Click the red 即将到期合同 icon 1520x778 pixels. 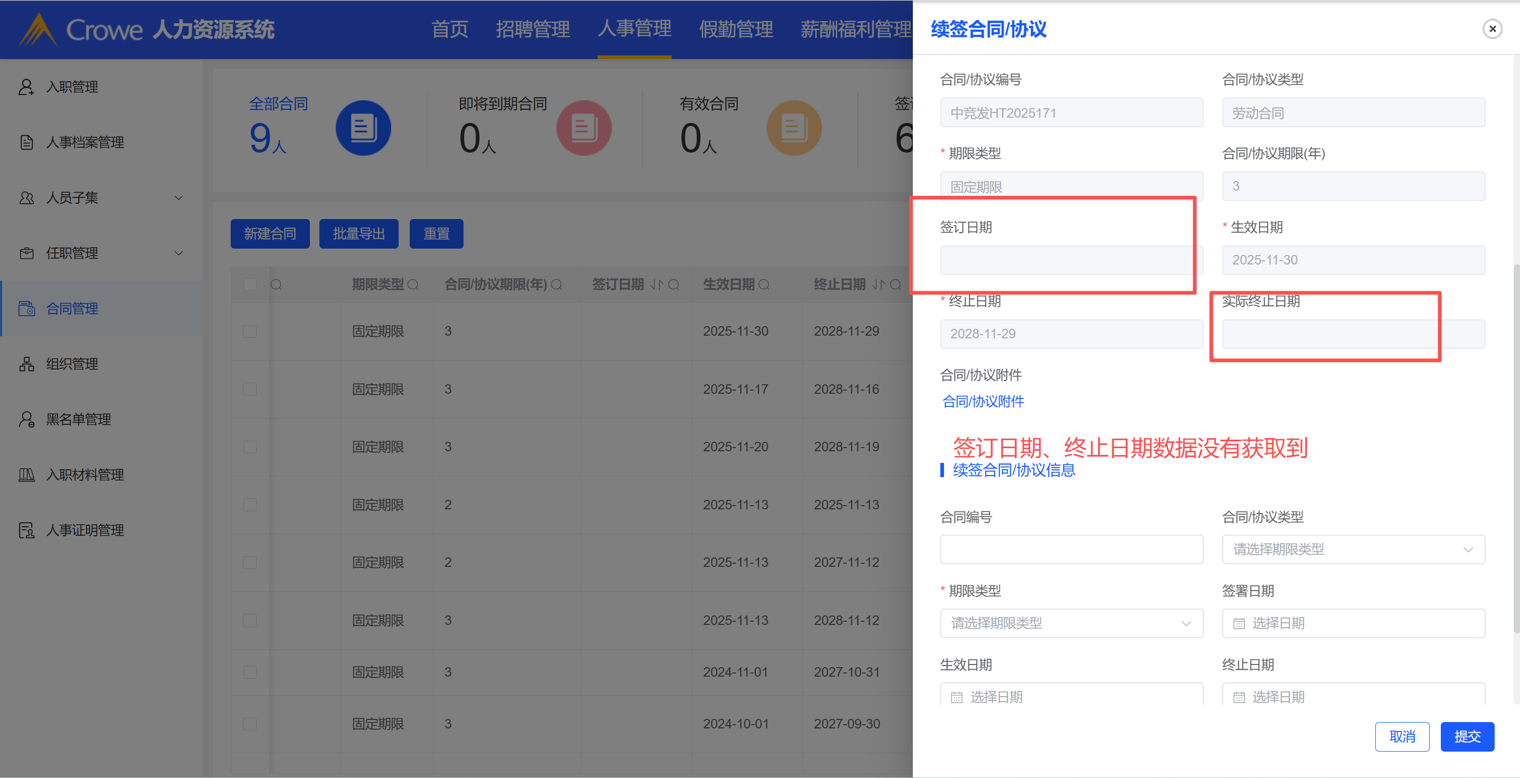[583, 127]
